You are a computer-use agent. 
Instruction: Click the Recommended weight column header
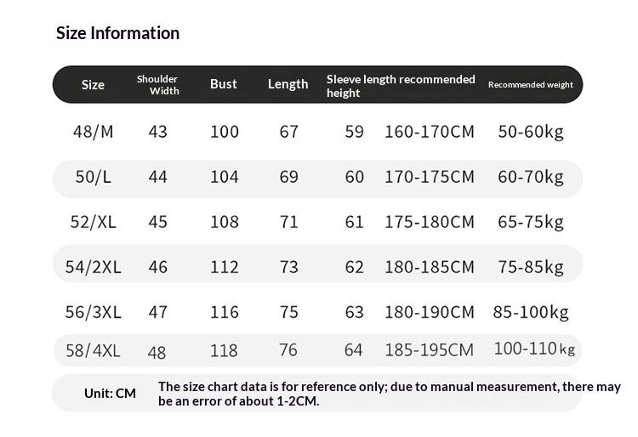530,85
